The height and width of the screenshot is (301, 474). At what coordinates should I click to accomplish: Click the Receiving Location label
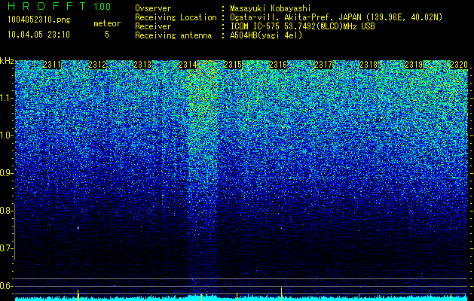176,17
